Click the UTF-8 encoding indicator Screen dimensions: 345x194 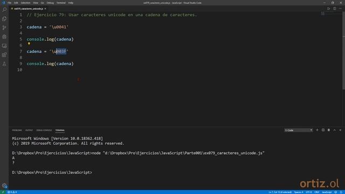pos(309,192)
